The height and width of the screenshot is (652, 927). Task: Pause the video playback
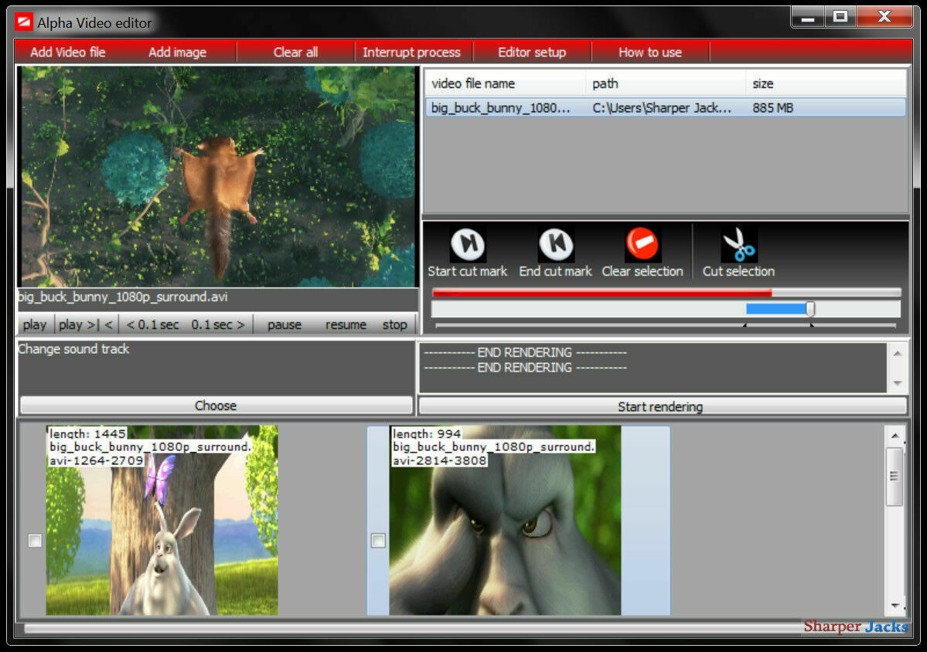pyautogui.click(x=285, y=324)
